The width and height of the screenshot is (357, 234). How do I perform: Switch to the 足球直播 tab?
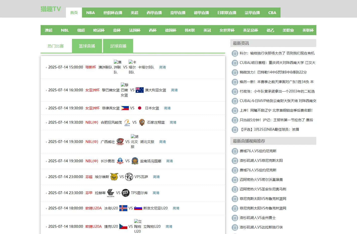[118, 46]
